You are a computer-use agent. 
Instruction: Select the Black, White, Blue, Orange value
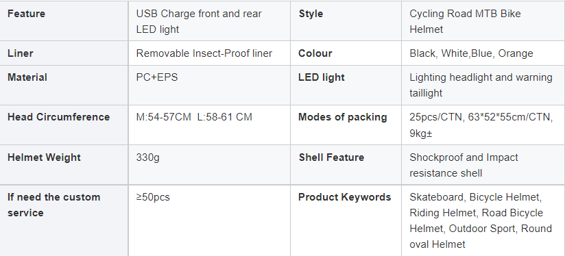click(471, 53)
